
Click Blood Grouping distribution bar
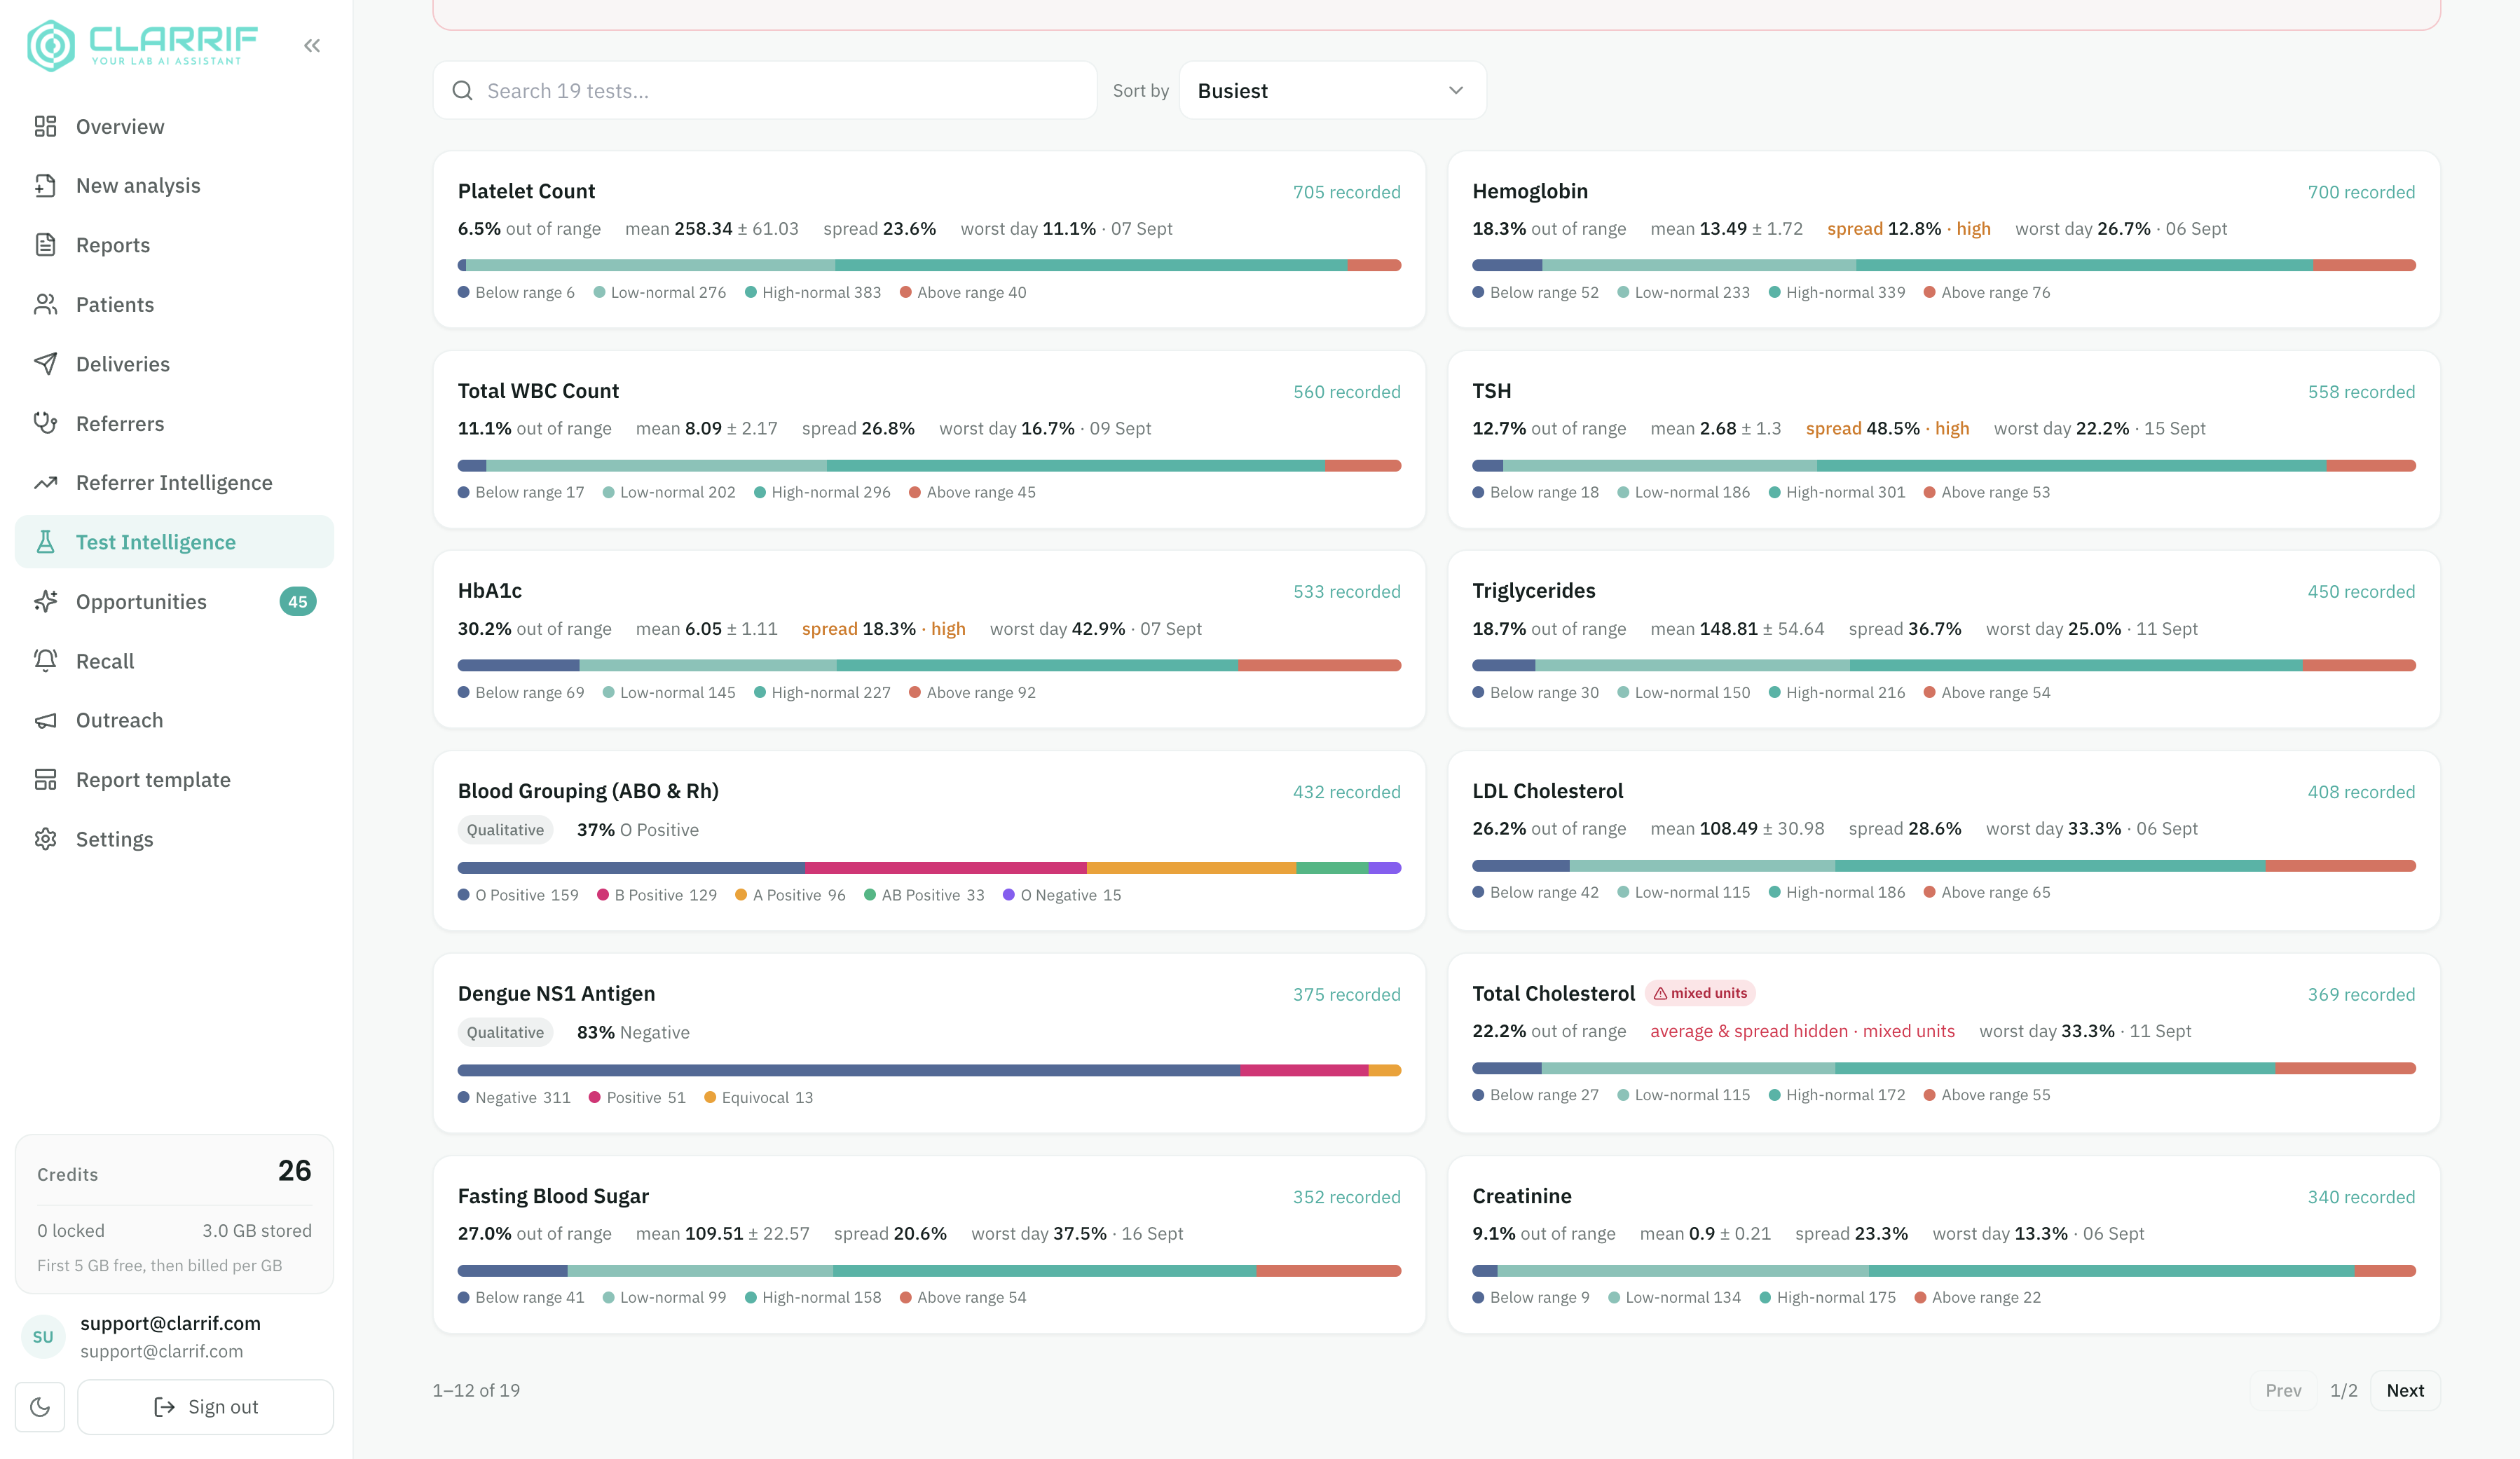[929, 868]
